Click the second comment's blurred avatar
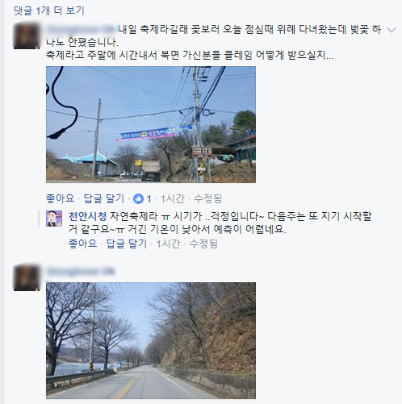The width and height of the screenshot is (402, 404). (x=27, y=277)
